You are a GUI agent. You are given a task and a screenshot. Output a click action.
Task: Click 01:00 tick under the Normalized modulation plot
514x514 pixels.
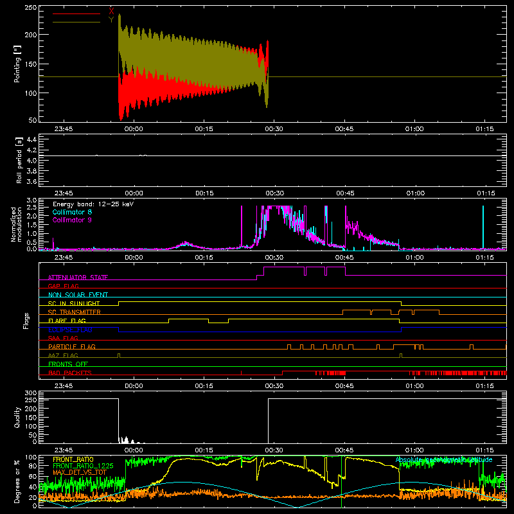[414, 258]
